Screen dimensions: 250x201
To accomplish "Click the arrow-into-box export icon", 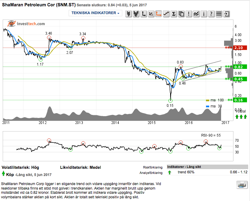I will pyautogui.click(x=227, y=14).
